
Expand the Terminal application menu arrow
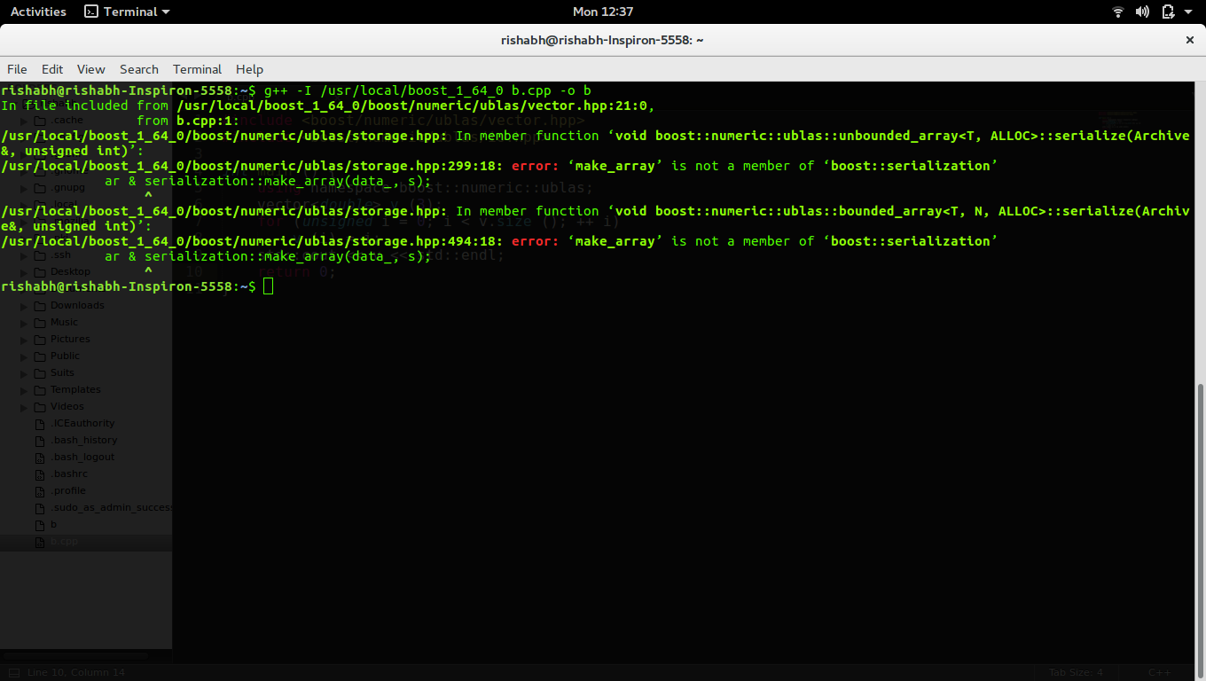coord(166,12)
